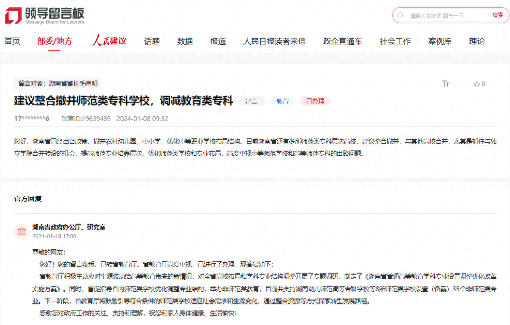The width and height of the screenshot is (510, 325).
Task: Open the 社会工作 menu item
Action: pyautogui.click(x=395, y=41)
